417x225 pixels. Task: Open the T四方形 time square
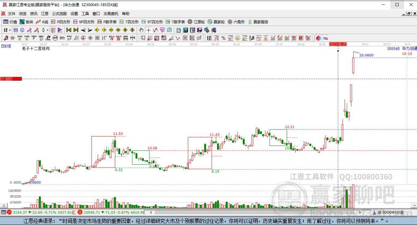(x=129, y=22)
